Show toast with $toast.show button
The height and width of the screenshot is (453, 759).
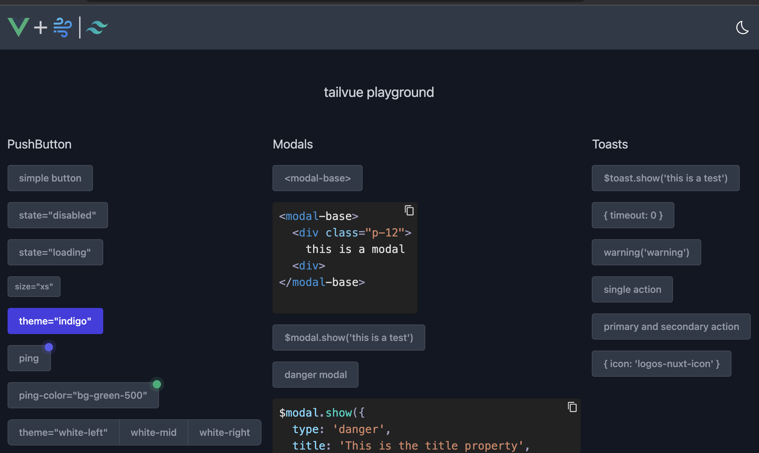(x=665, y=178)
